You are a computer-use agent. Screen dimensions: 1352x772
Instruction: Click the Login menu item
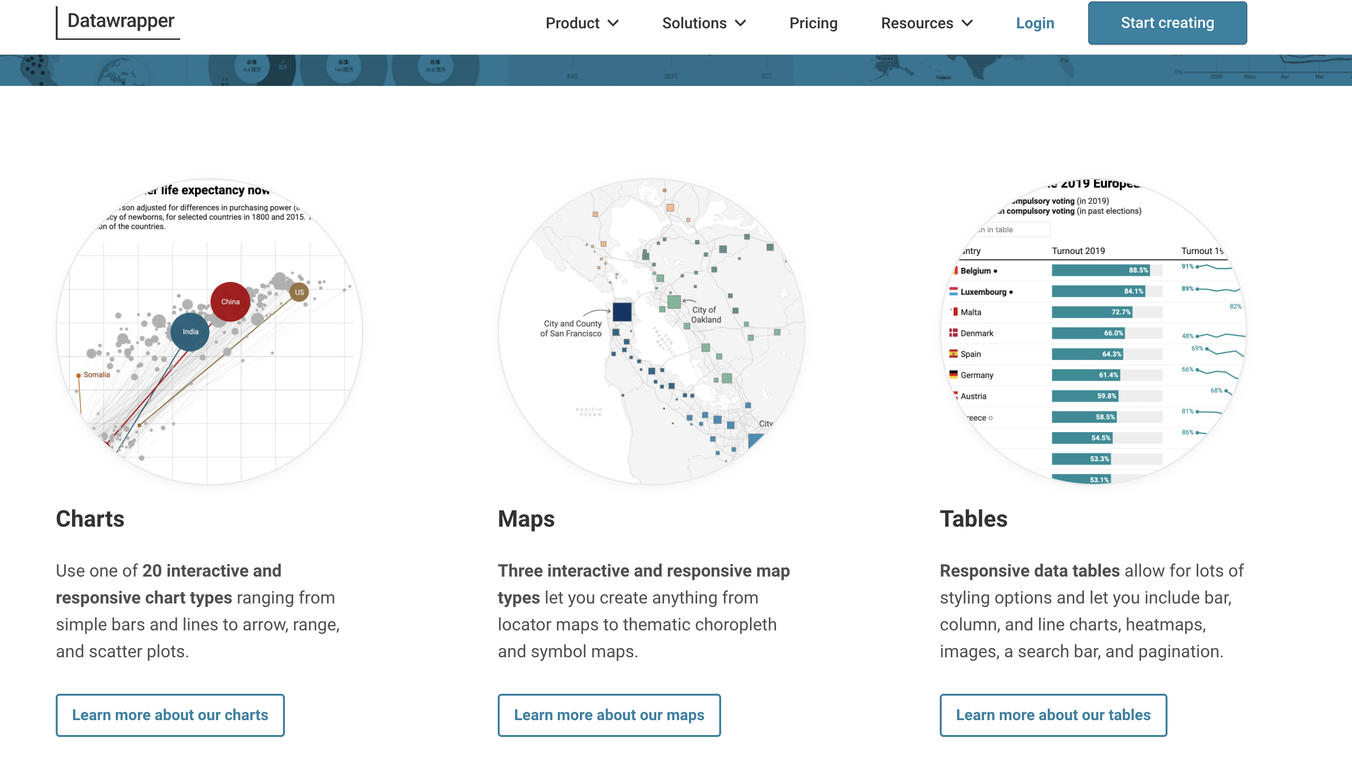pyautogui.click(x=1035, y=23)
